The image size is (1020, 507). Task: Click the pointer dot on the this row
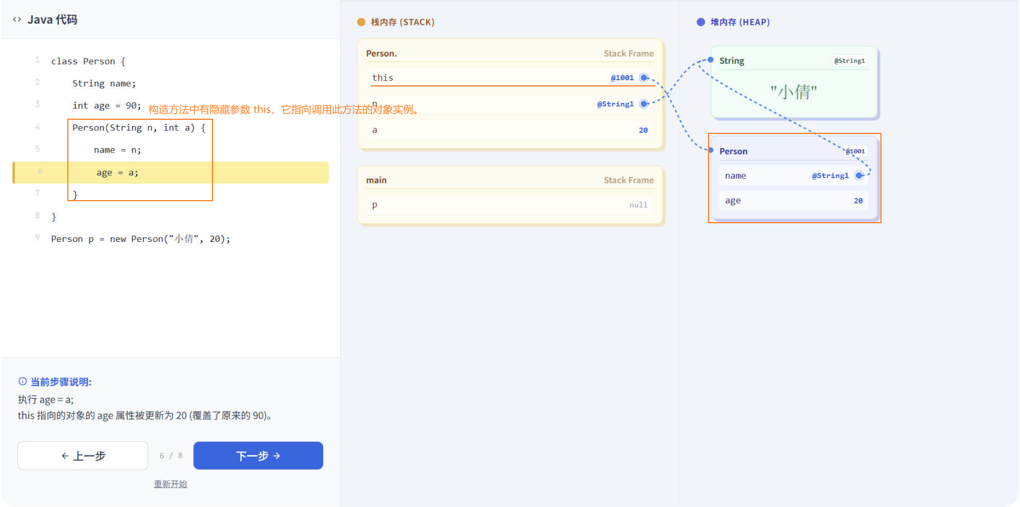644,78
